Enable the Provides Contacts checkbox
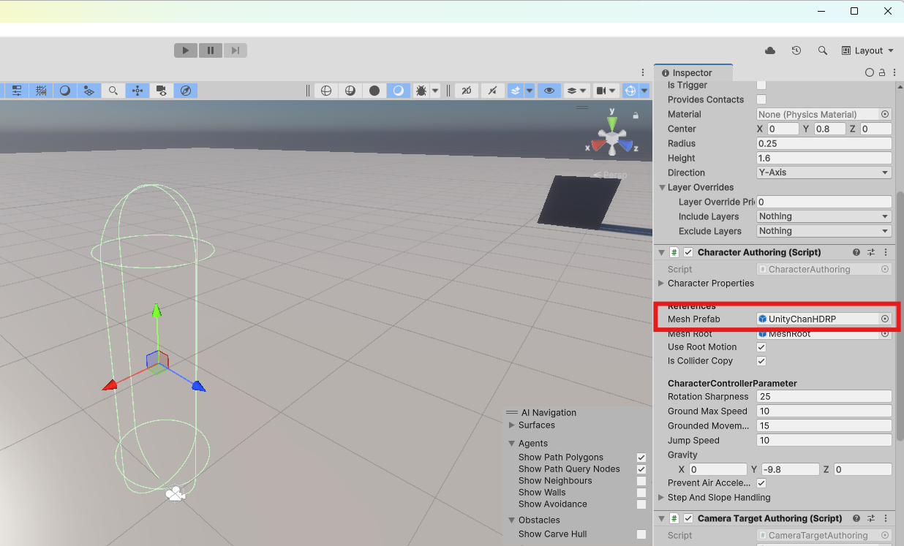Screen dimensions: 904x546 761,99
